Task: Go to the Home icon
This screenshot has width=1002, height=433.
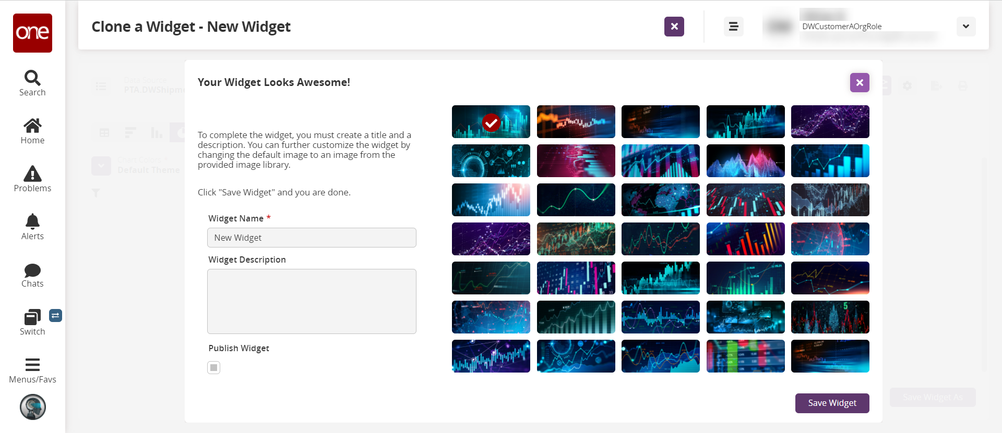Action: coord(32,131)
